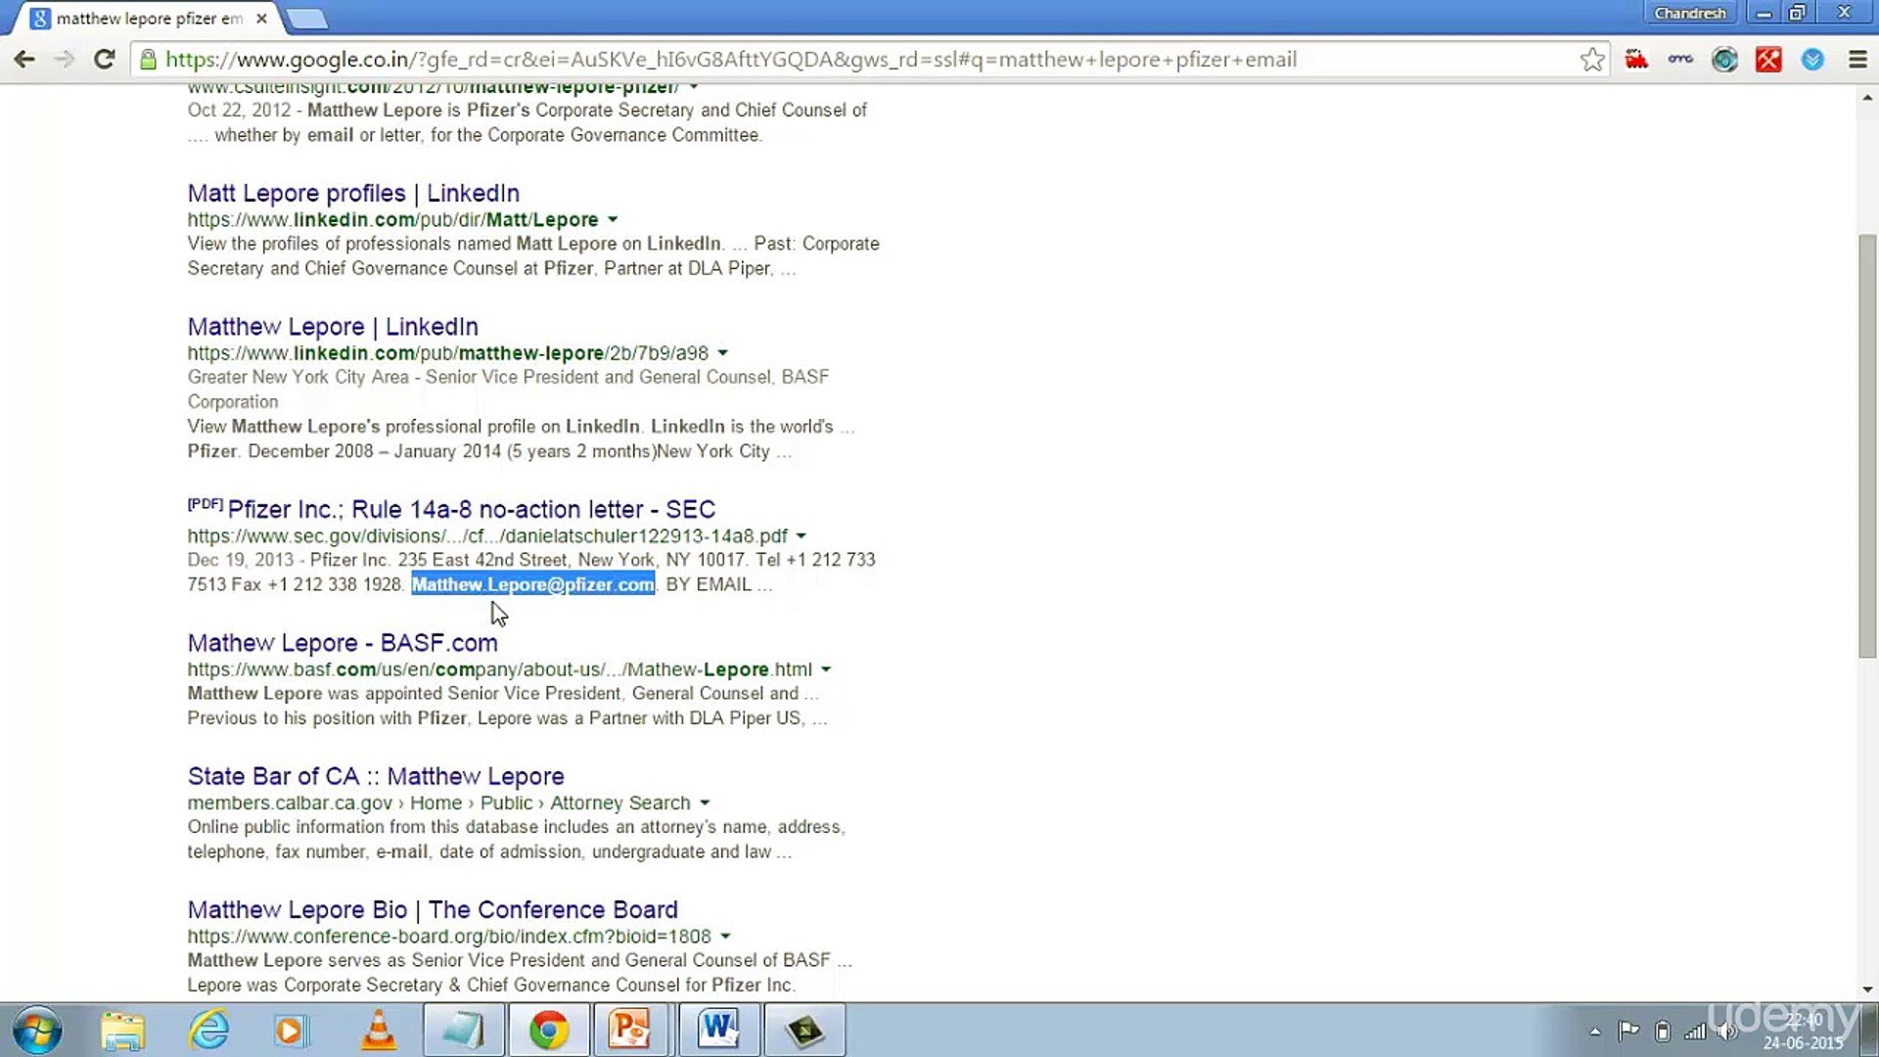Viewport: 1879px width, 1057px height.
Task: Click the round globe extension icon
Action: pos(1724,60)
